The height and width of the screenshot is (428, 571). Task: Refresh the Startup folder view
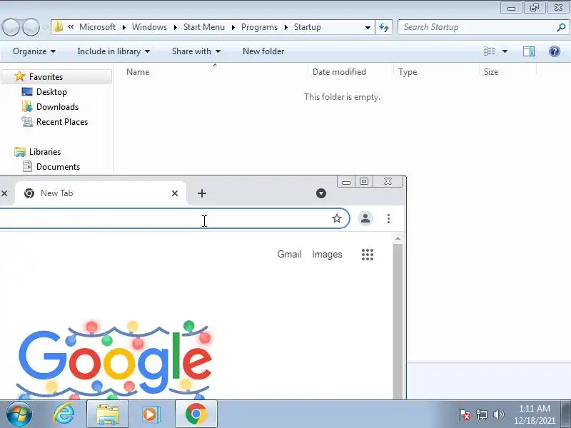pos(384,27)
